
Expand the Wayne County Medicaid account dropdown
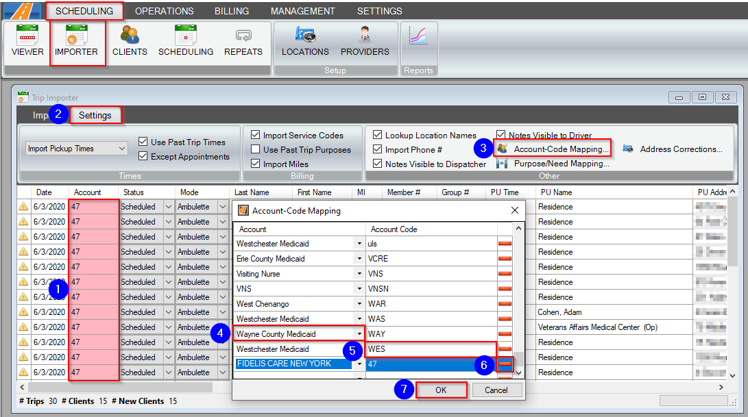coord(359,334)
